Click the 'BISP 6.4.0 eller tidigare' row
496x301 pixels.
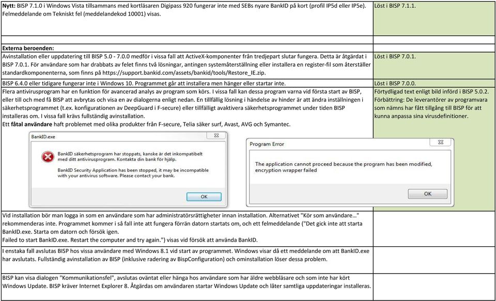187,84
